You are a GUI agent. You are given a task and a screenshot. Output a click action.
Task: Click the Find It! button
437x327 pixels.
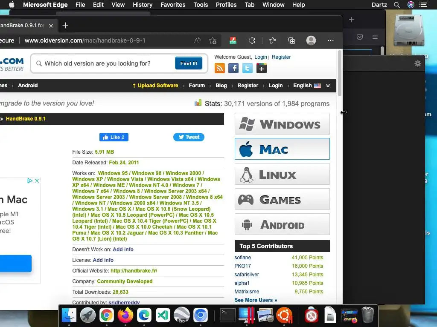pos(189,63)
